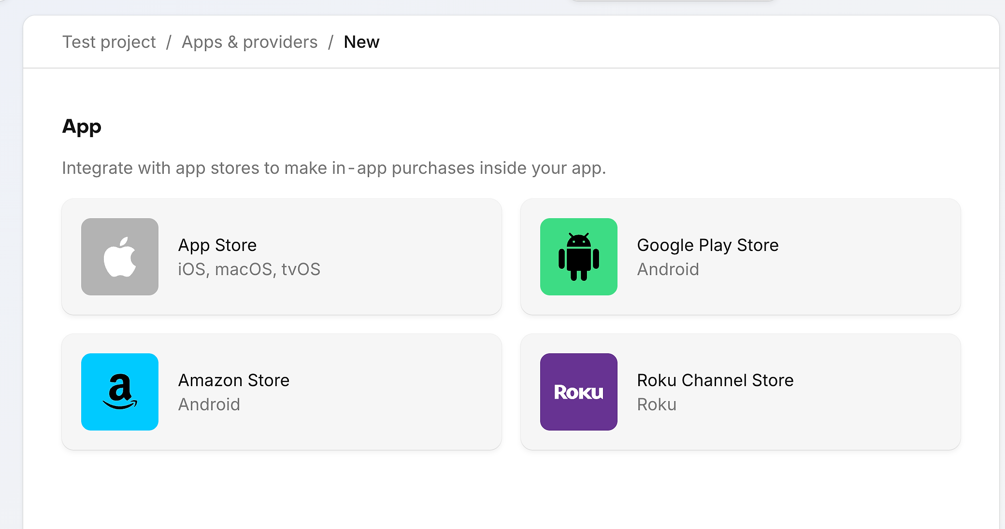Image resolution: width=1005 pixels, height=529 pixels.
Task: Click the Integrate with app stores description
Action: (x=334, y=168)
